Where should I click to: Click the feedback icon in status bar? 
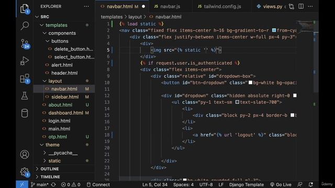click(300, 184)
